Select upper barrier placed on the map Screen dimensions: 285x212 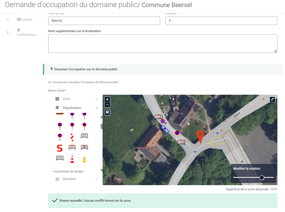point(158,116)
